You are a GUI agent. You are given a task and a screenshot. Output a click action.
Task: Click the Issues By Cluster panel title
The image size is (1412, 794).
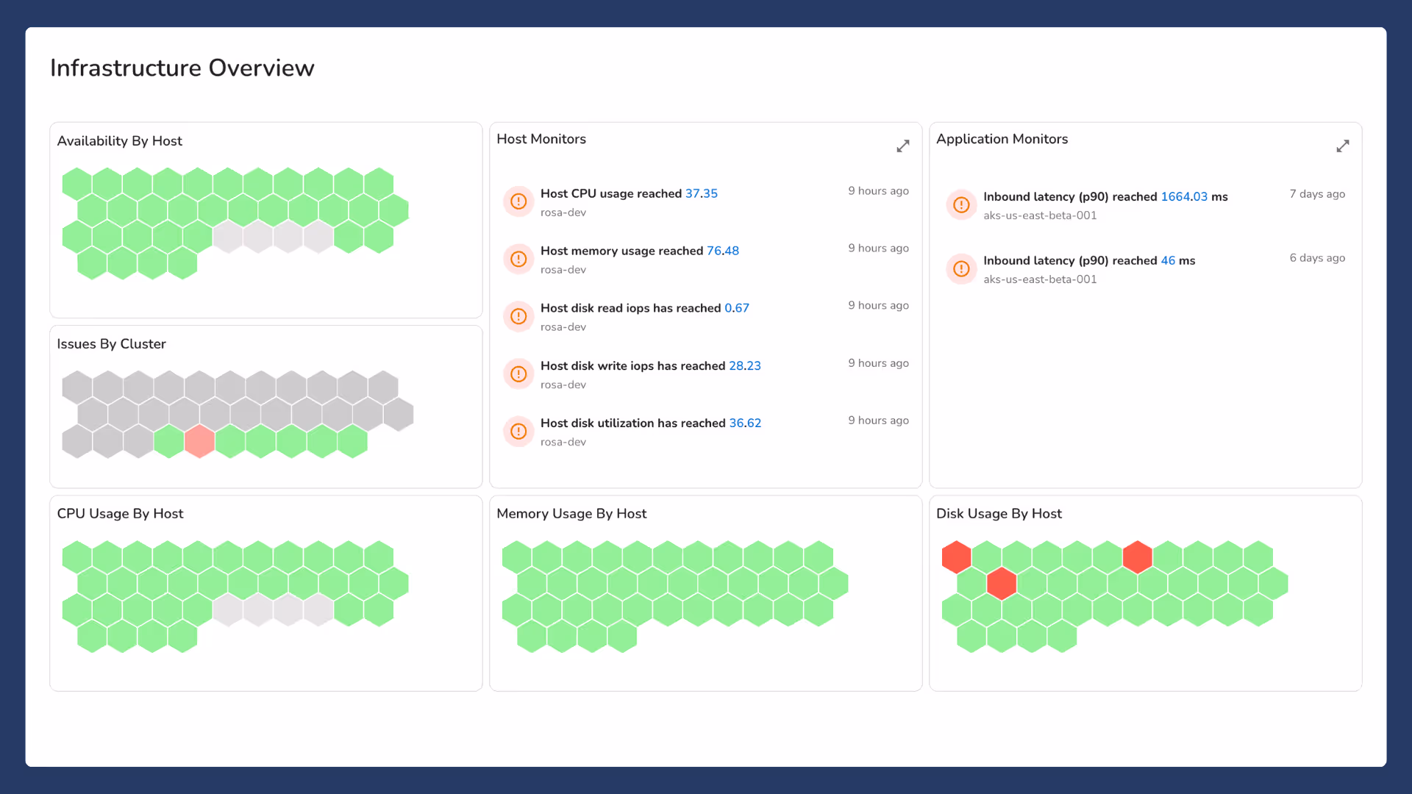[112, 344]
